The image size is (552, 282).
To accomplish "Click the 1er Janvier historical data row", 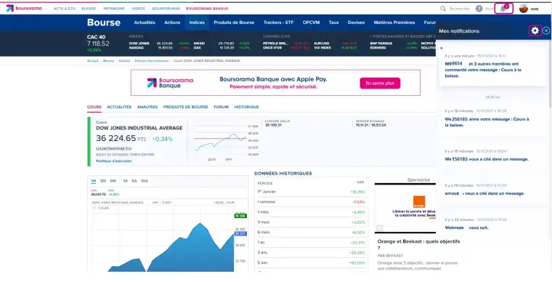I will click(x=311, y=192).
